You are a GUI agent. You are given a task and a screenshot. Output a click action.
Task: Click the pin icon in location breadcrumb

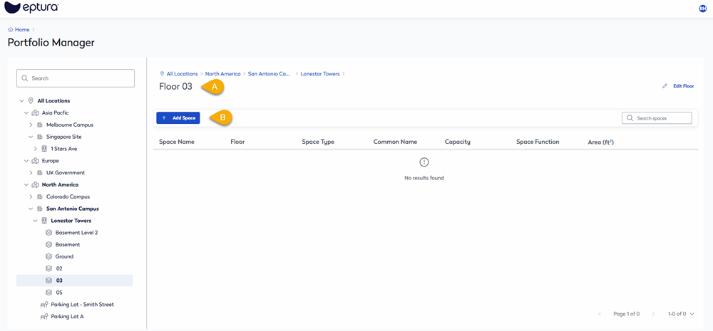(162, 73)
